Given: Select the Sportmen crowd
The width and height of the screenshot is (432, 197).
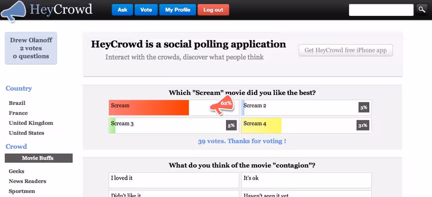Looking at the screenshot, I should (x=22, y=191).
